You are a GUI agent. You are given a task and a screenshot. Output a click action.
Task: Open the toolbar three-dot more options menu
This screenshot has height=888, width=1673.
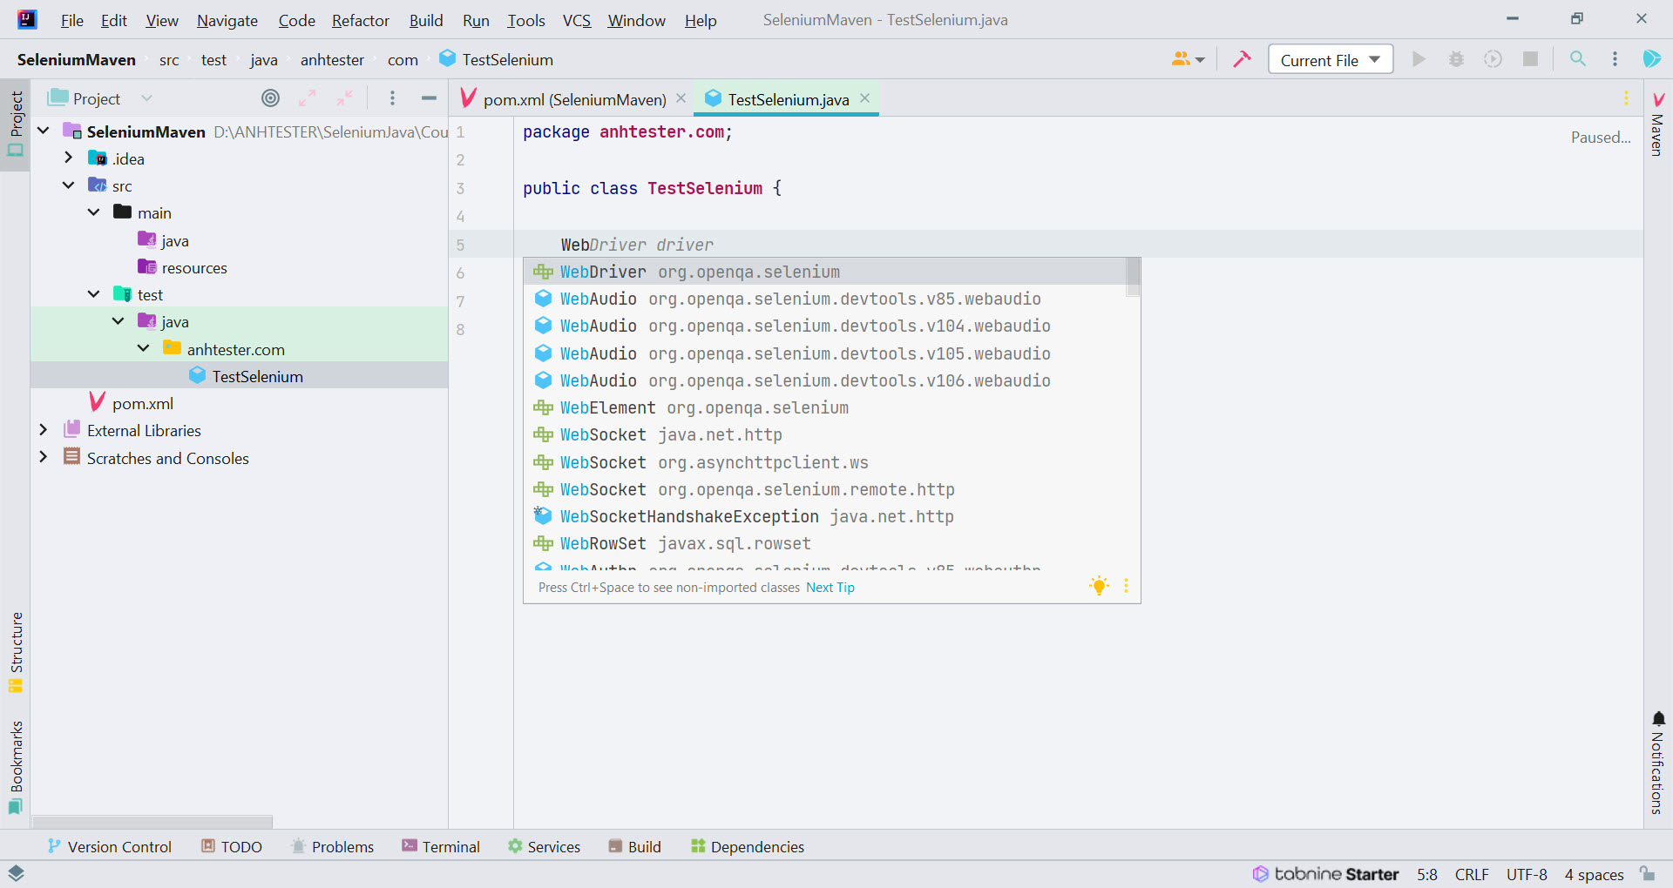pyautogui.click(x=1615, y=59)
